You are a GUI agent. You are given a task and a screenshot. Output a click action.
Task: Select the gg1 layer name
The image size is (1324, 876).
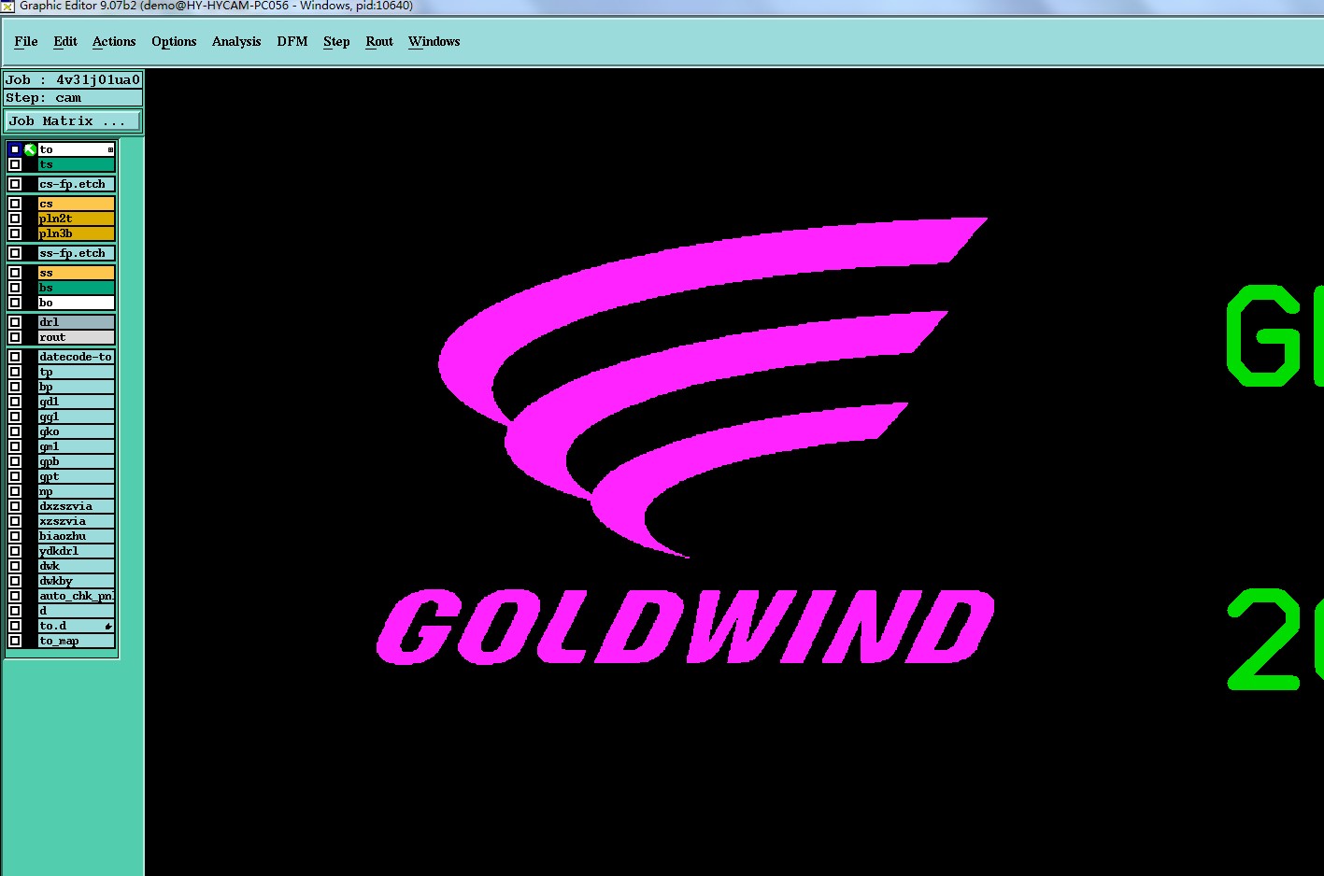(x=77, y=417)
